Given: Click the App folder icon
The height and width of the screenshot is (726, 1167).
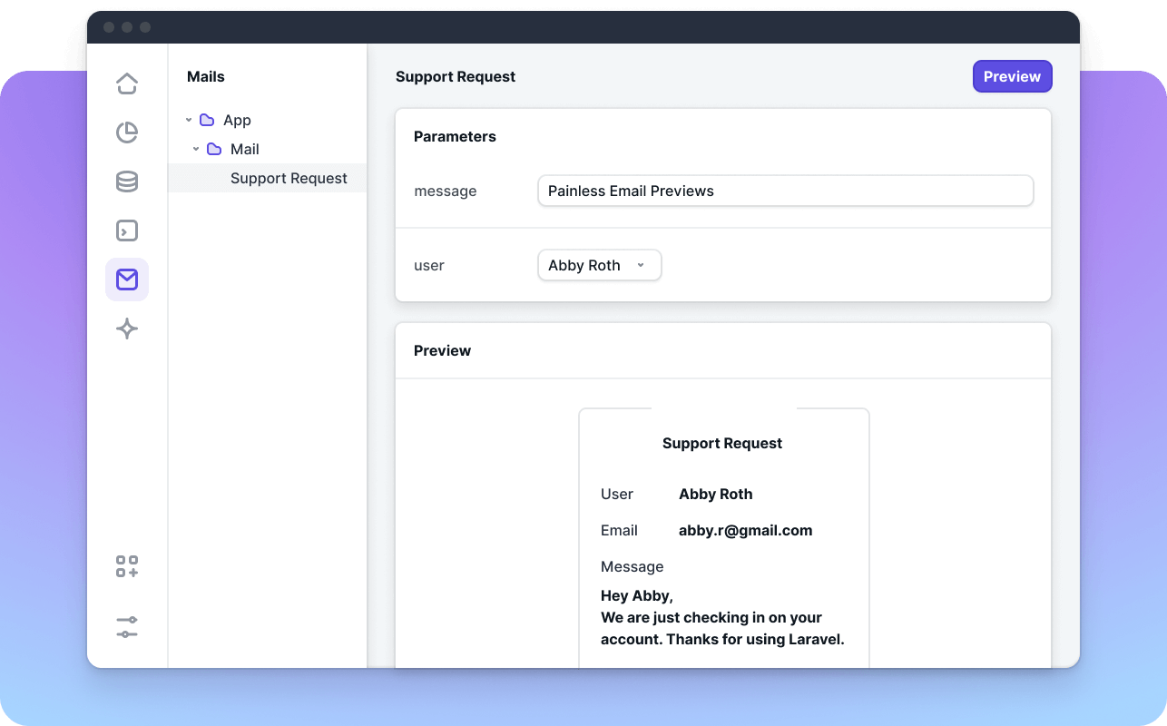Looking at the screenshot, I should coord(208,120).
